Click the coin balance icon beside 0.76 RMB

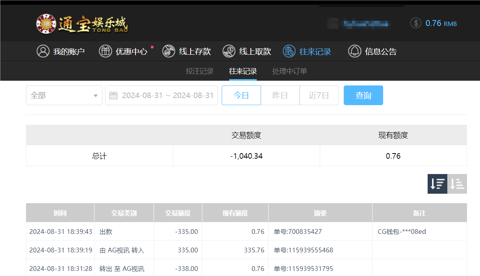[x=415, y=23]
